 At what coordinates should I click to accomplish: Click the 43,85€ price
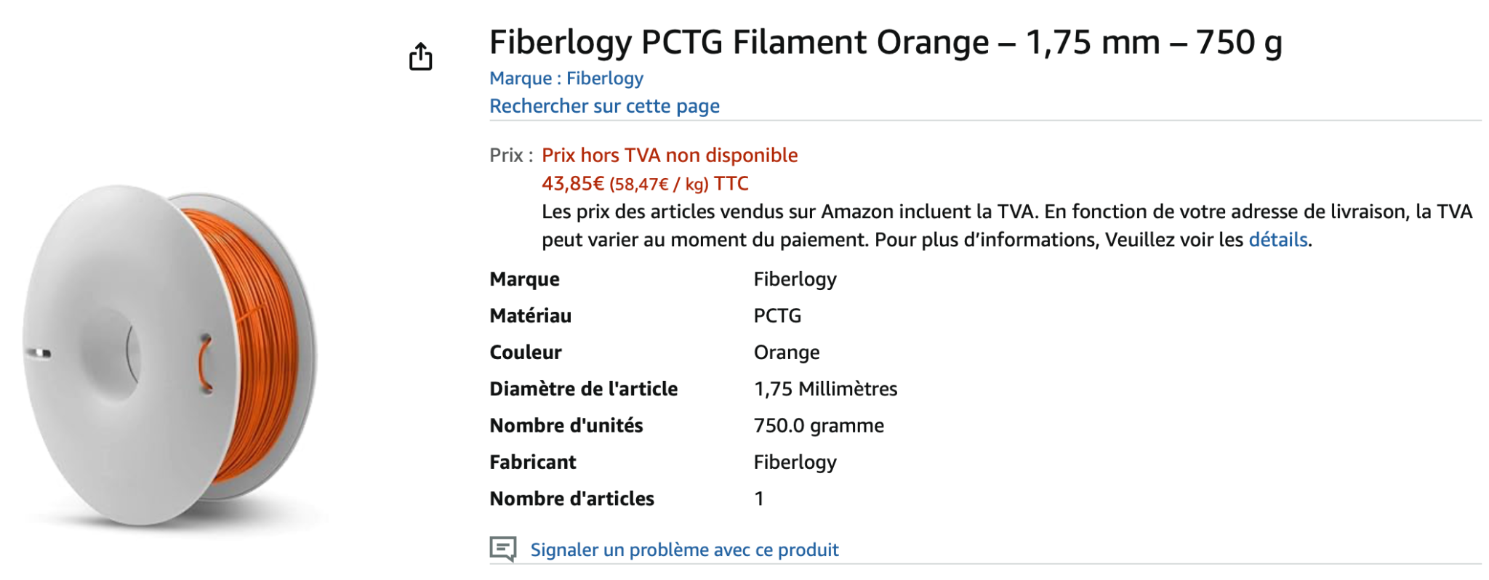pyautogui.click(x=572, y=184)
